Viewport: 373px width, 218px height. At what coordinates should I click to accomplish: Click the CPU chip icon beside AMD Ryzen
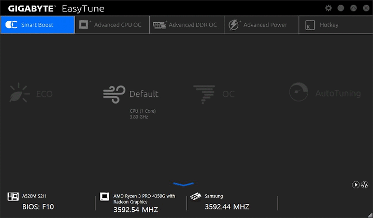coord(105,197)
